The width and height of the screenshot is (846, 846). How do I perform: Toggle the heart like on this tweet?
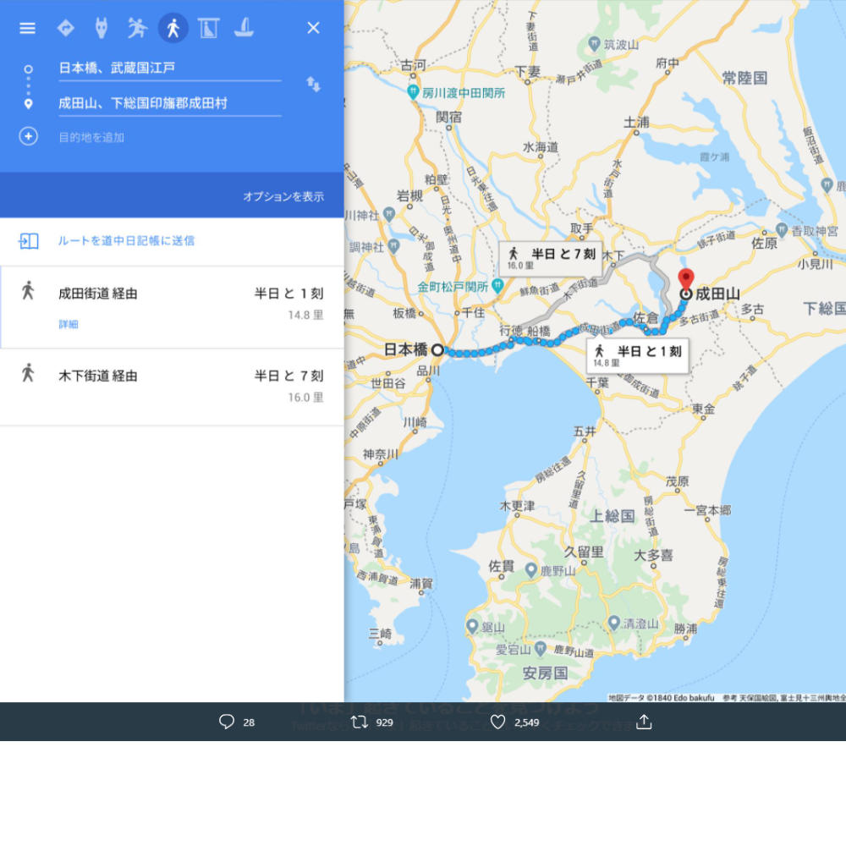click(497, 722)
